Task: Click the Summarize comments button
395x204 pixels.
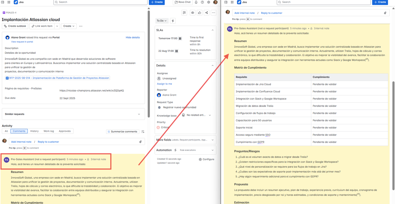Action: coord(123,132)
